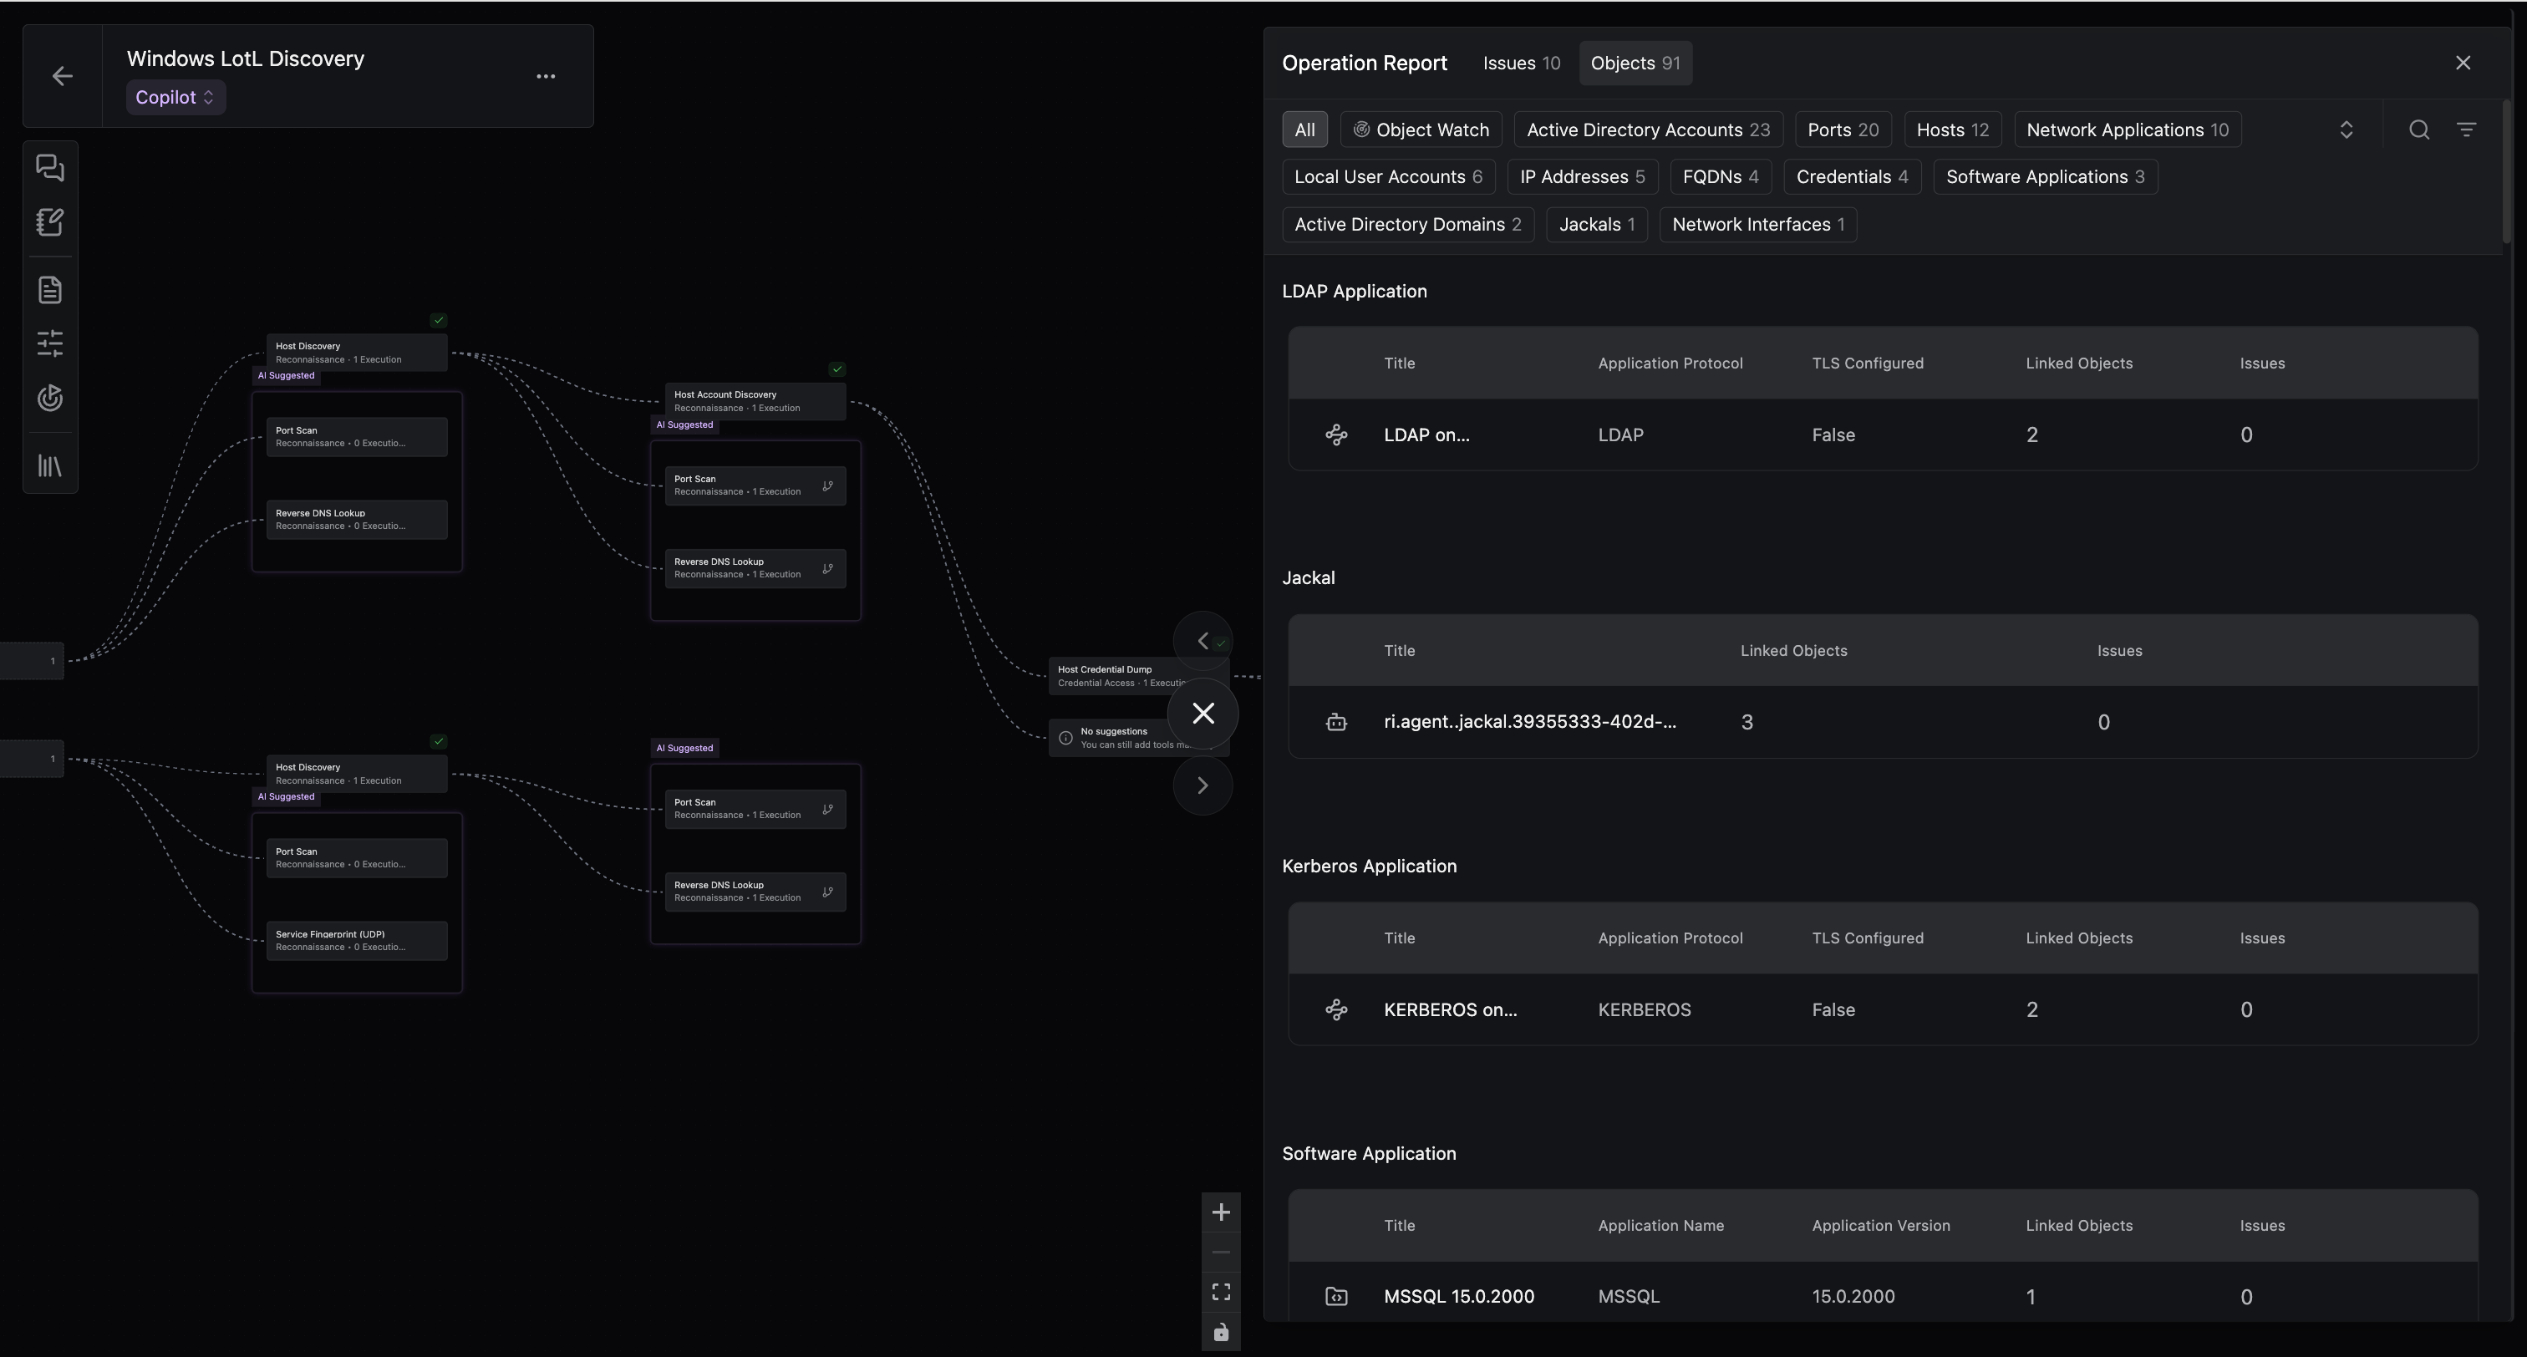Toggle the Object Watch filter chip
Image resolution: width=2527 pixels, height=1357 pixels.
click(1420, 130)
